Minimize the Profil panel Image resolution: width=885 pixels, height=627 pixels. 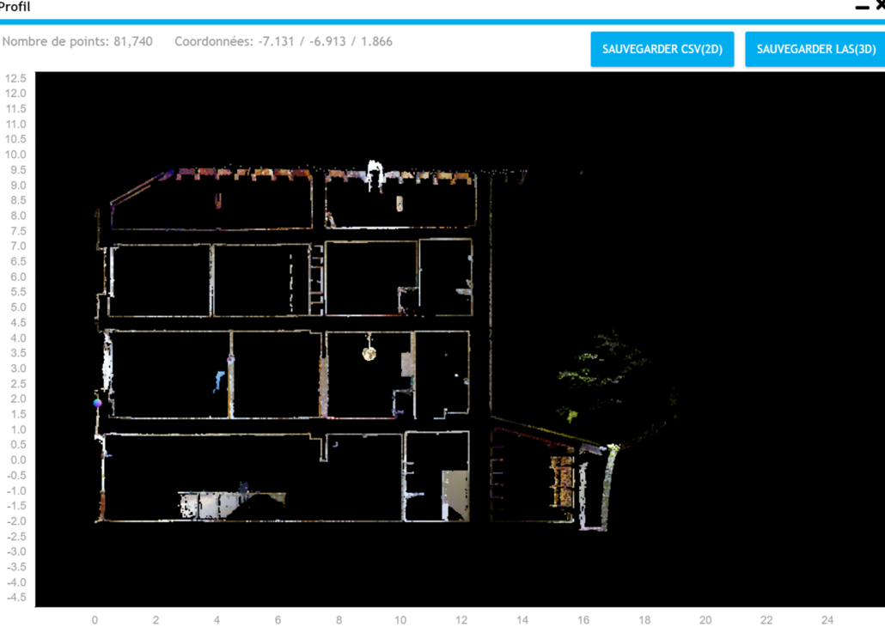(x=862, y=8)
